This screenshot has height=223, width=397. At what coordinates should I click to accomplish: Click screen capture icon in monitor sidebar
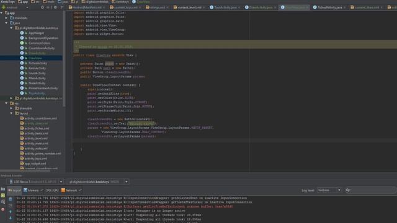(2, 189)
